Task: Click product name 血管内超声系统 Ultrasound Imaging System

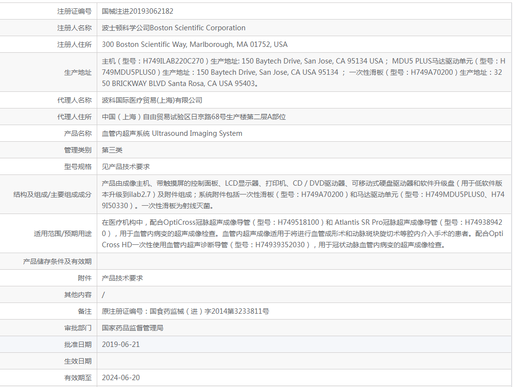Action: 172,133
